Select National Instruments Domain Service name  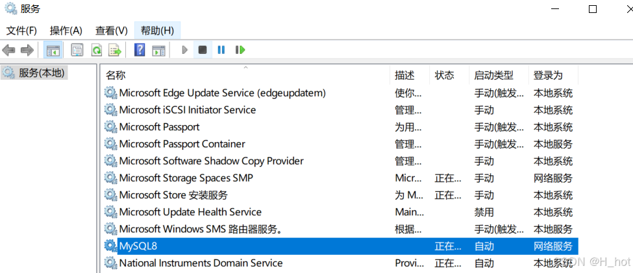201,263
